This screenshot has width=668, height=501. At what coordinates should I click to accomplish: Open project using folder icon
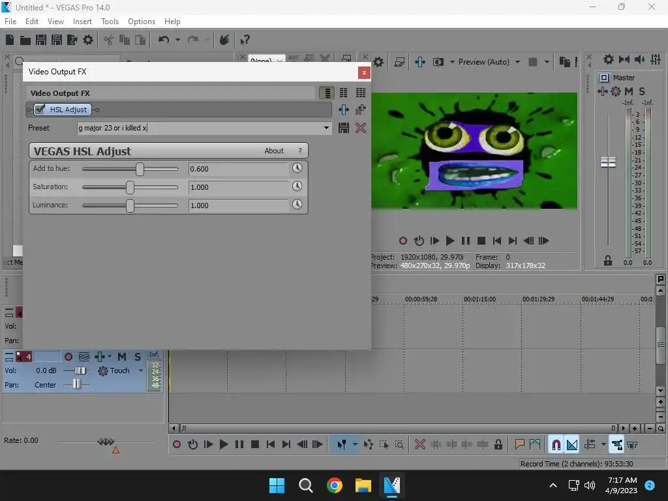coord(25,40)
